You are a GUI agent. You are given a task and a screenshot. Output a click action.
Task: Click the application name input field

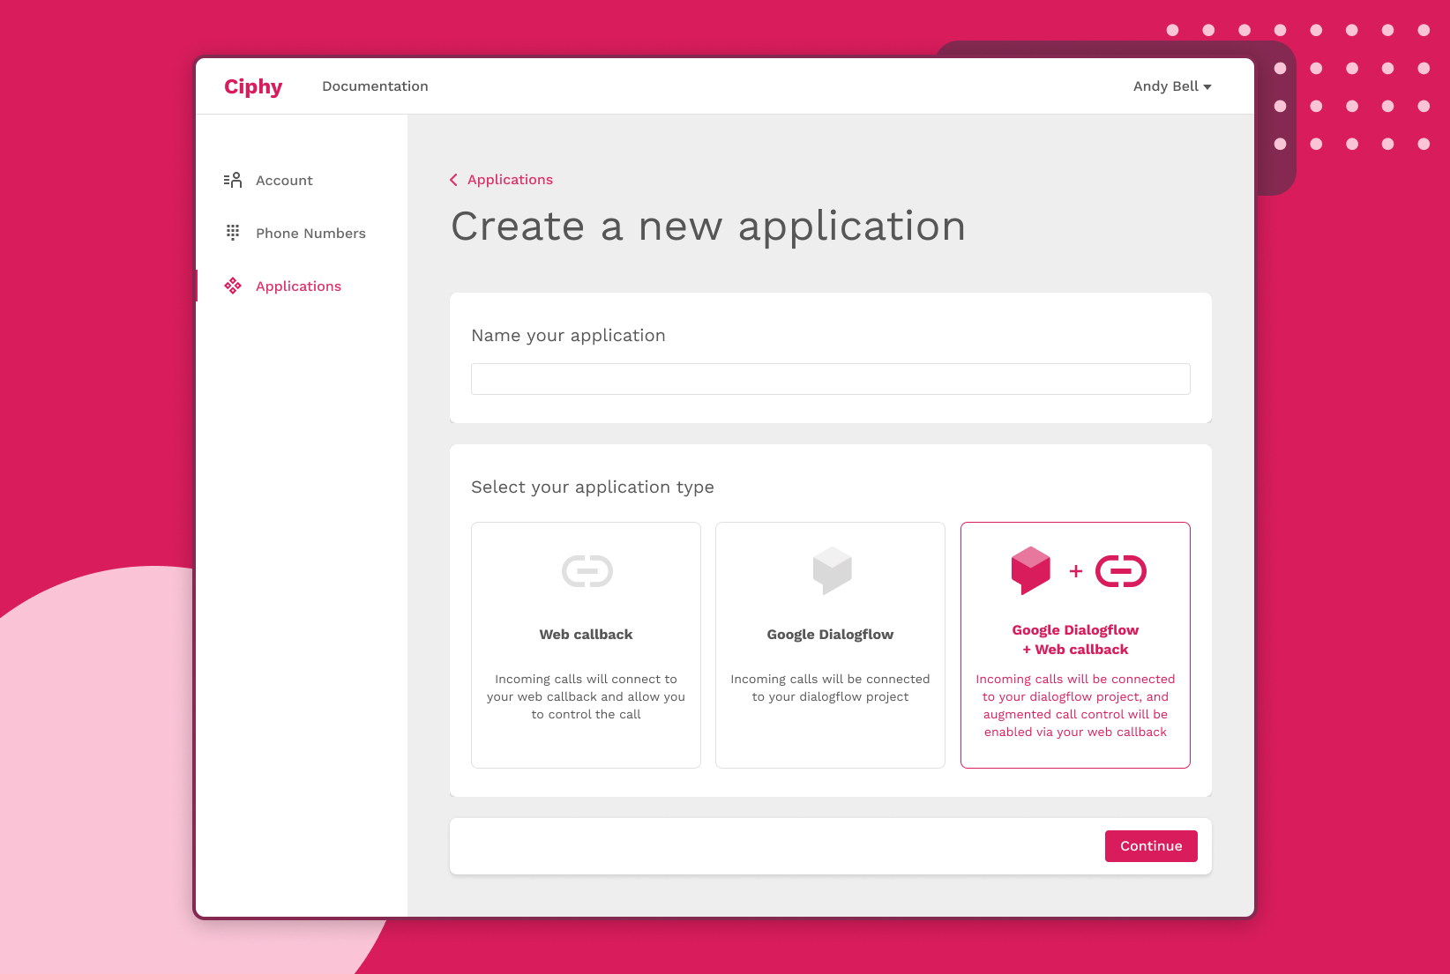coord(830,378)
